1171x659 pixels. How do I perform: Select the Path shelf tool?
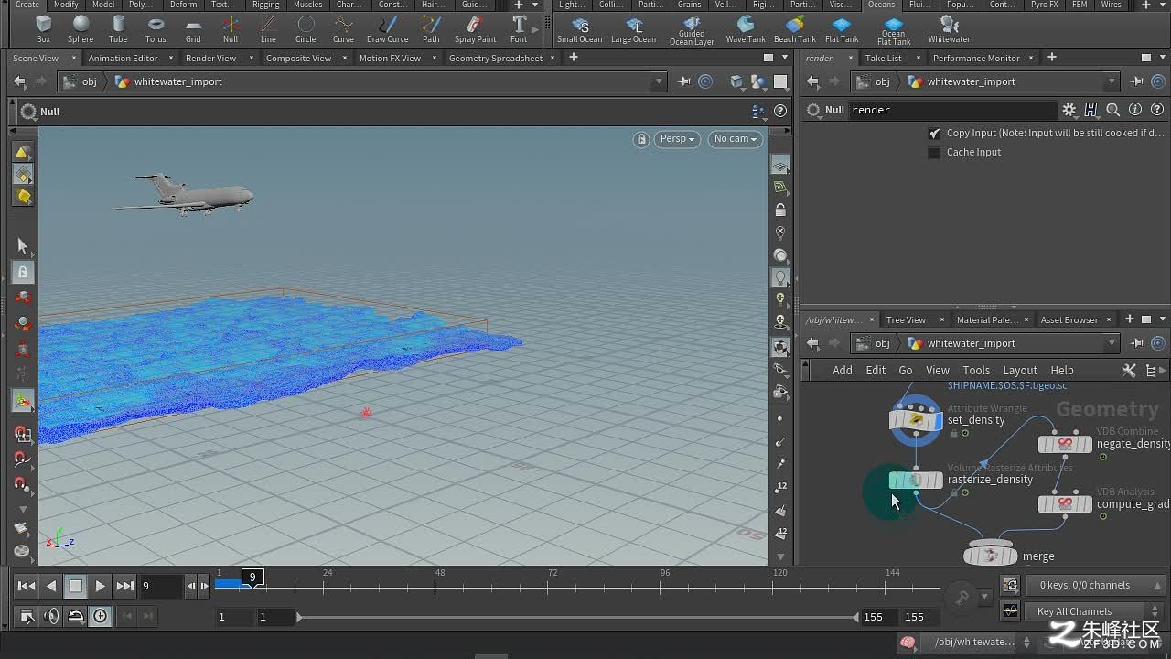(x=431, y=28)
